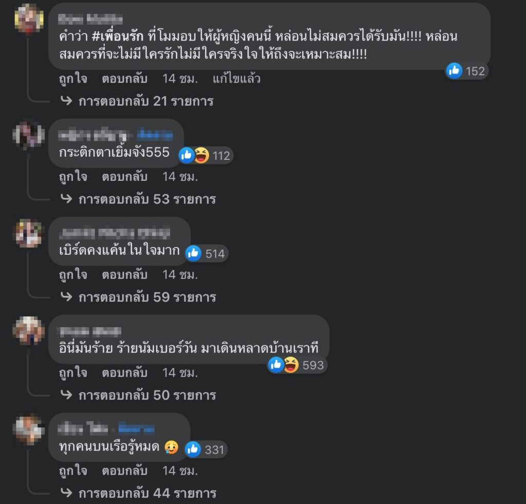Reply to the เบิร์ดคงแค้นในใจมาก comment
This screenshot has height=504, width=526.
click(x=124, y=274)
